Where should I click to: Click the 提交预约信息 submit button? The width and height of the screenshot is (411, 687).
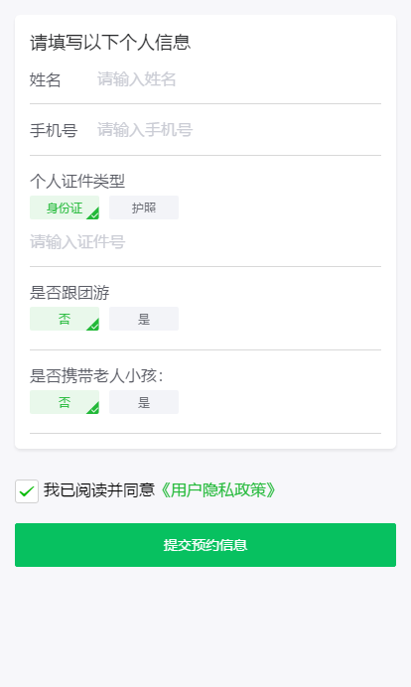[x=205, y=545]
